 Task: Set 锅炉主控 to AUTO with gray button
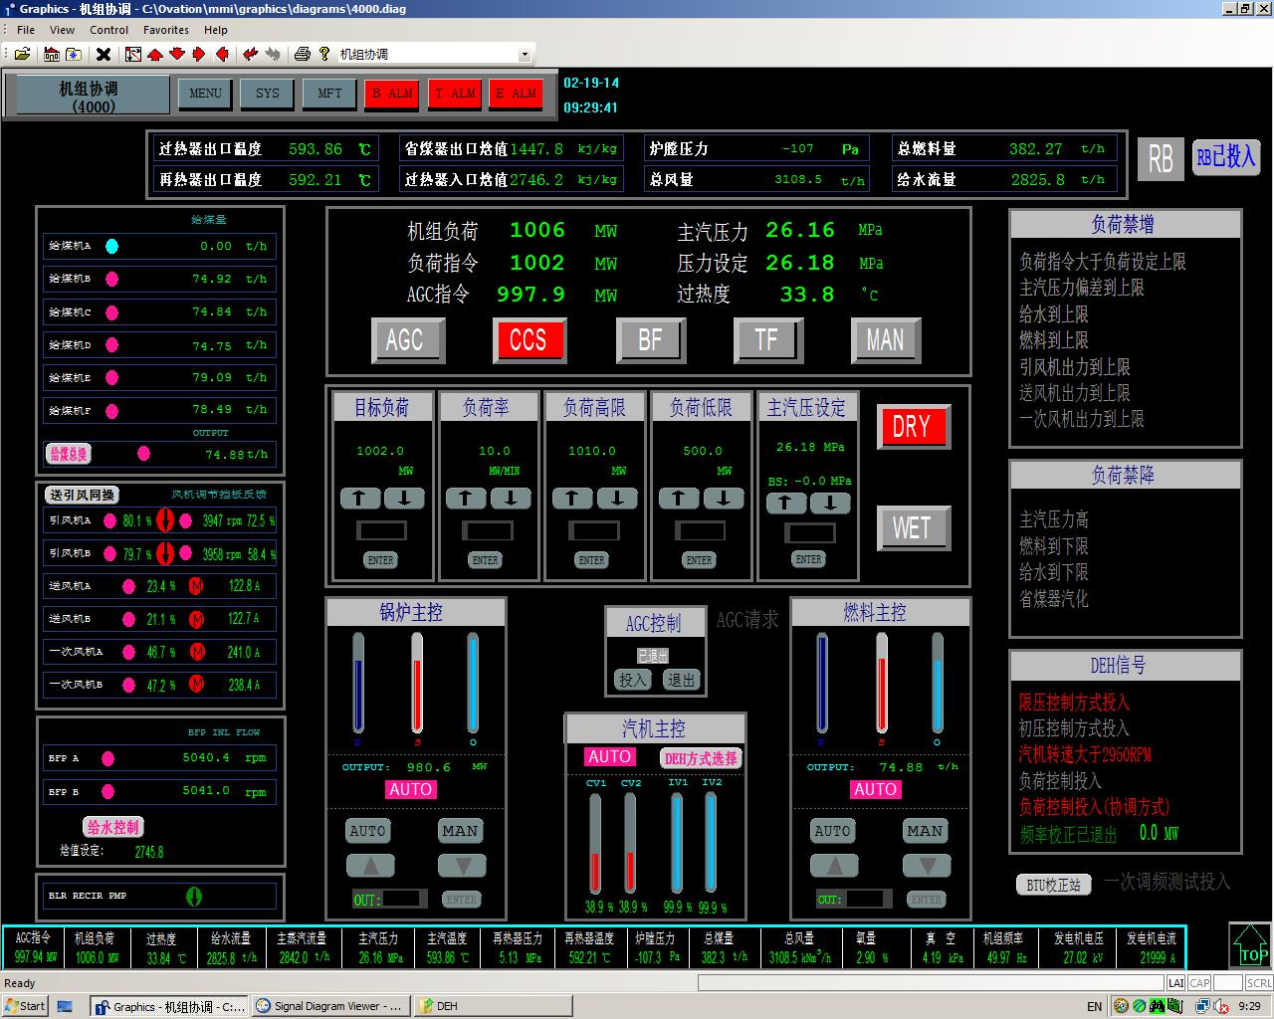[x=367, y=831]
